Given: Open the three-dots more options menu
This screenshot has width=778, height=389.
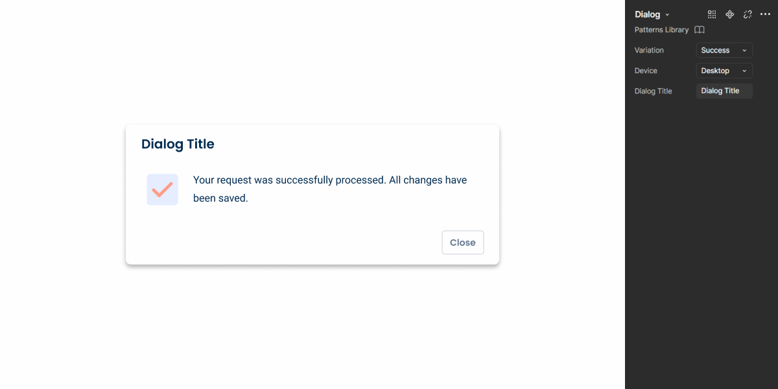Looking at the screenshot, I should [765, 14].
